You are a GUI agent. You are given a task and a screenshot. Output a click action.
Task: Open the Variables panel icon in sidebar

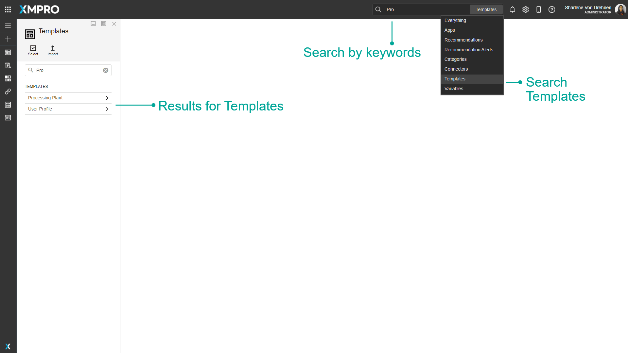coord(8,118)
